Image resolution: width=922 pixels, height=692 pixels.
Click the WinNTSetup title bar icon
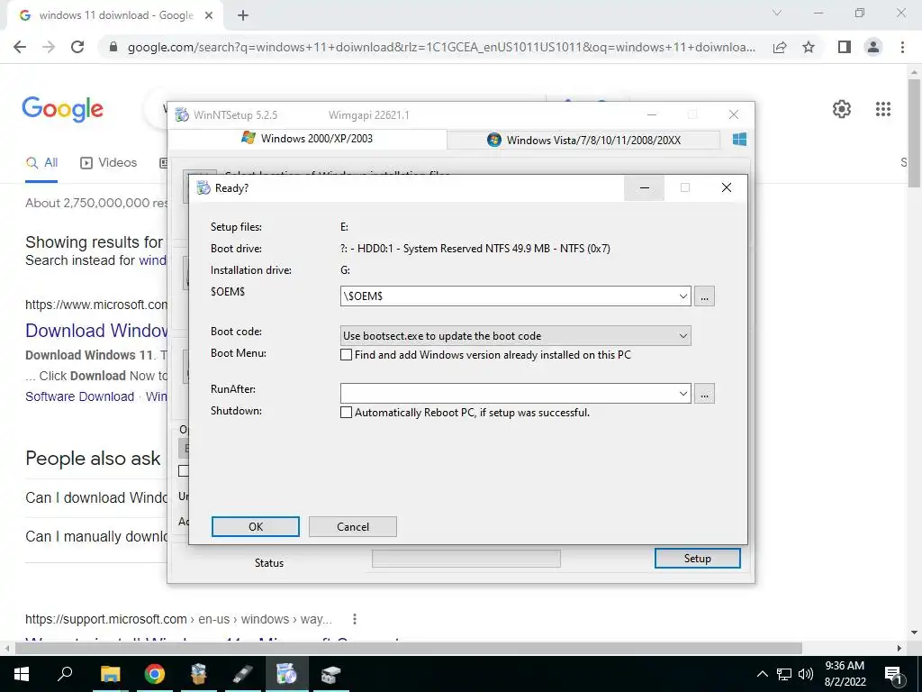[182, 114]
